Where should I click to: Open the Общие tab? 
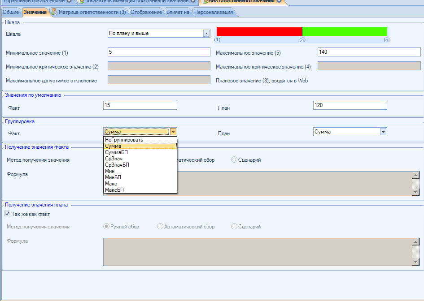[11, 12]
